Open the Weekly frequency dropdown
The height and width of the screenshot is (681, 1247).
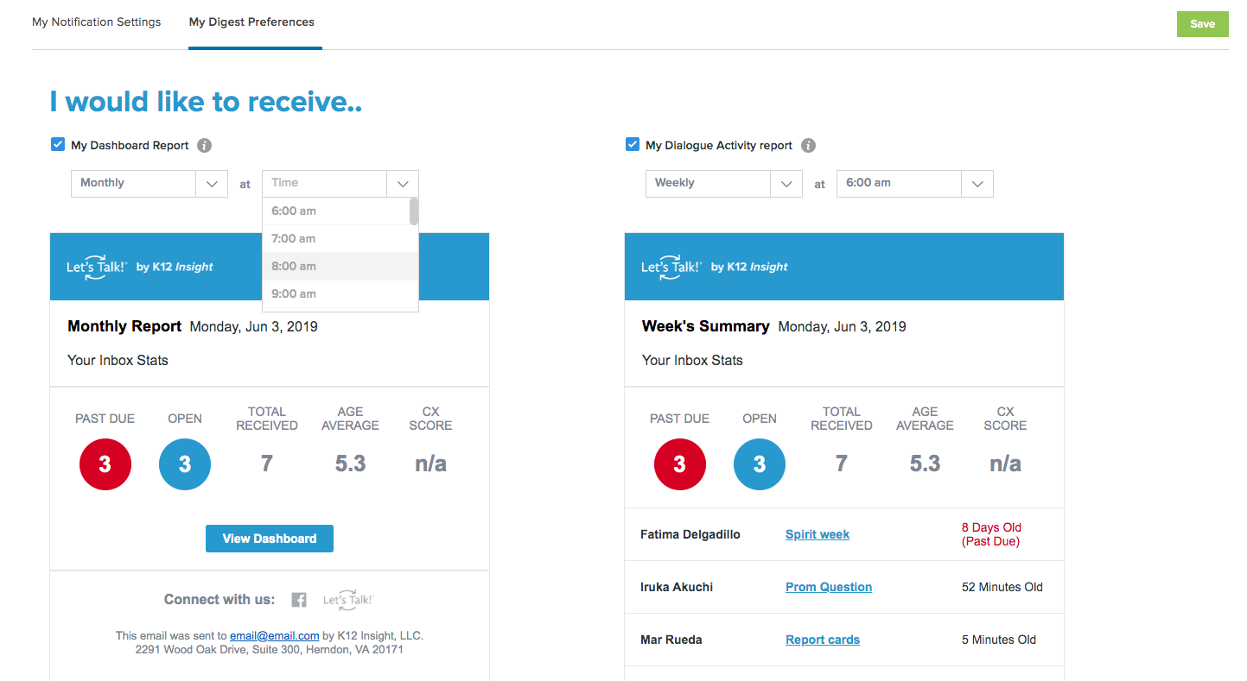tap(723, 183)
